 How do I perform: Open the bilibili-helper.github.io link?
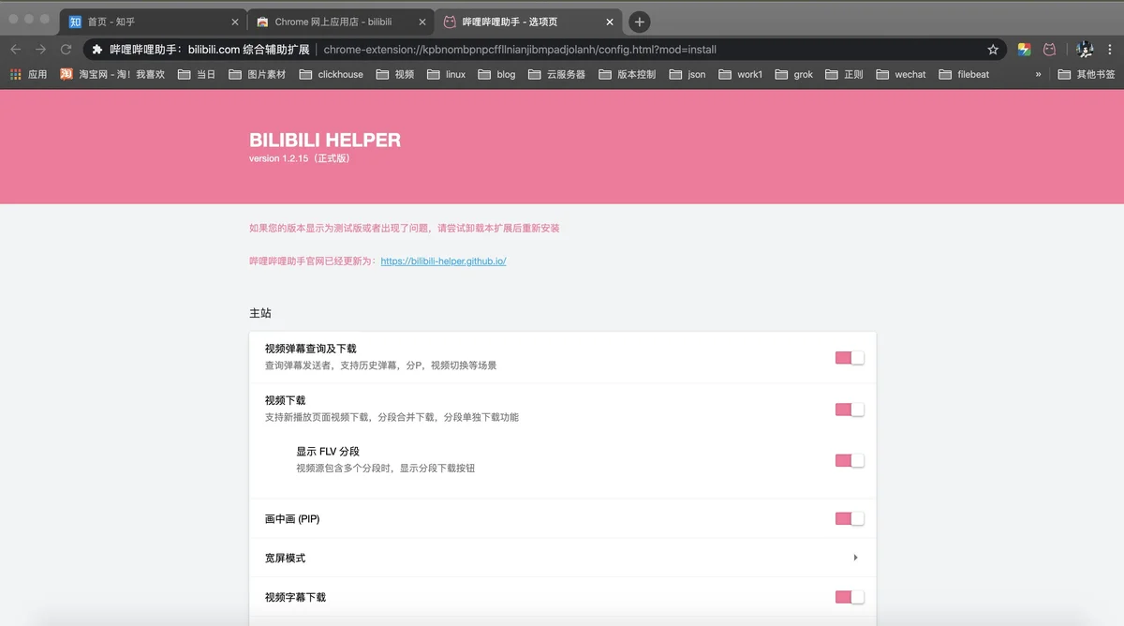(x=443, y=261)
